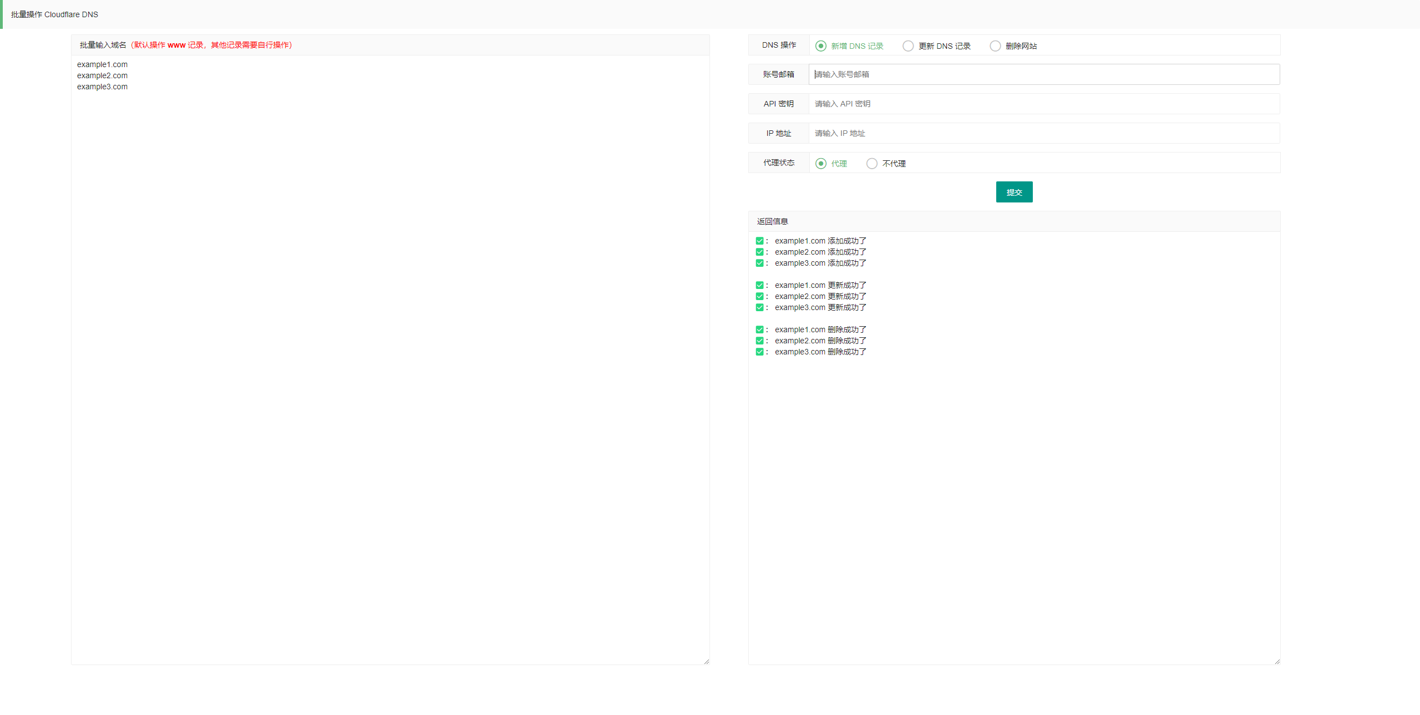Viewport: 1420px width, 715px height.
Task: Submit the form with 提交 button
Action: [x=1014, y=192]
